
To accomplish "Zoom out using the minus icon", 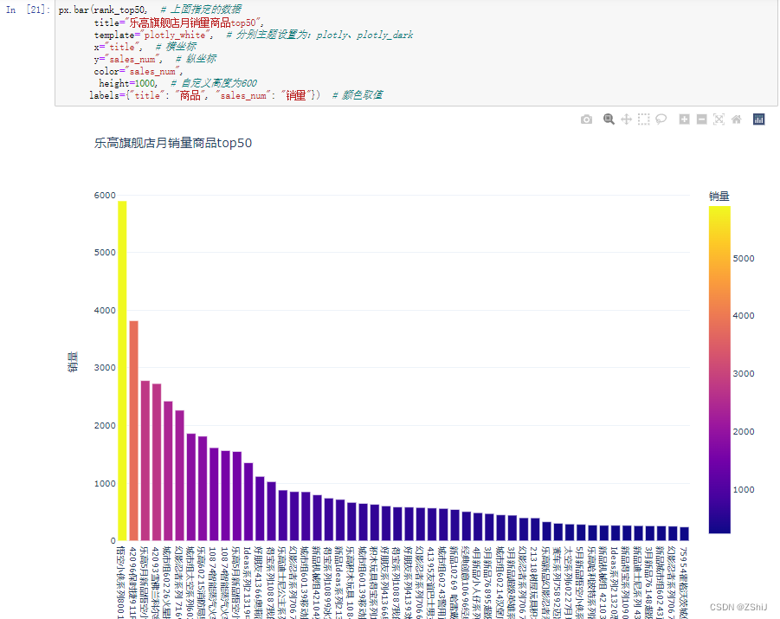I will point(702,119).
